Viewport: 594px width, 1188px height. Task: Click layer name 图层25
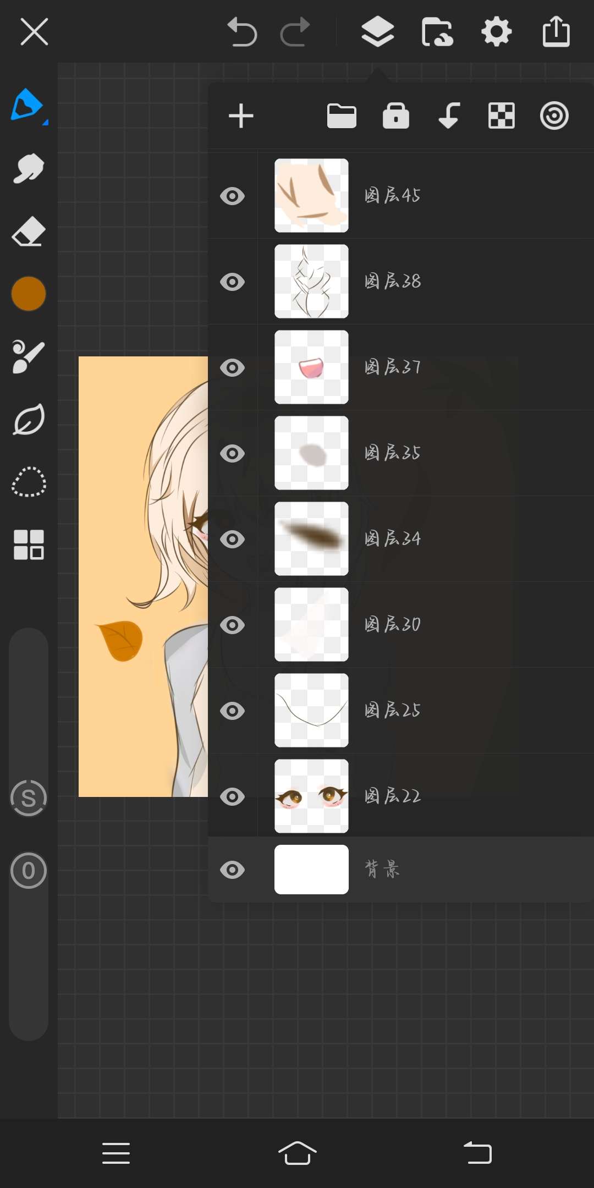point(392,710)
